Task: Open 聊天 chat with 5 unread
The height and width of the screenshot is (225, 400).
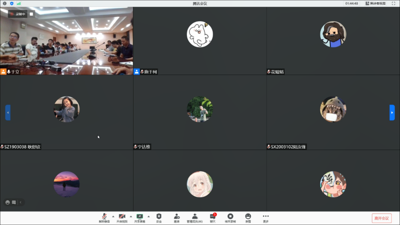Action: [x=213, y=218]
